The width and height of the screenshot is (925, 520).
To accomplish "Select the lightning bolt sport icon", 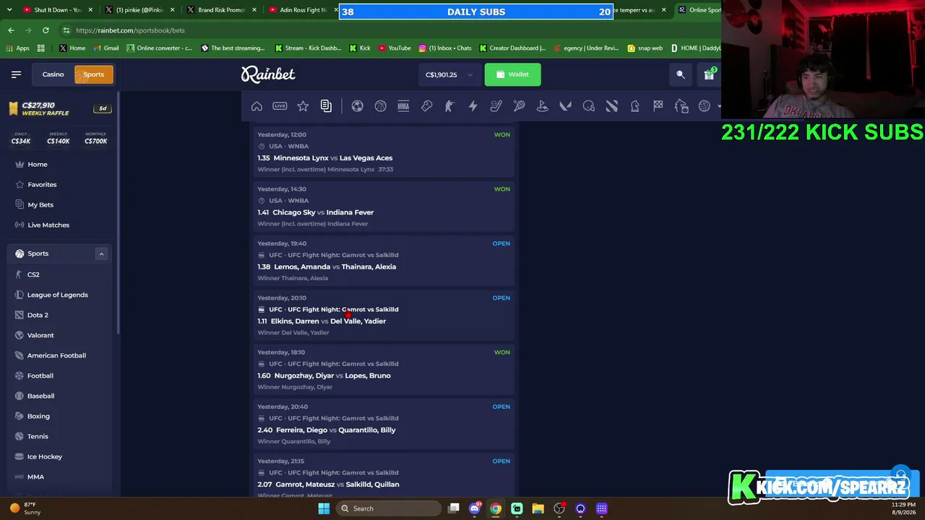I will tap(473, 106).
